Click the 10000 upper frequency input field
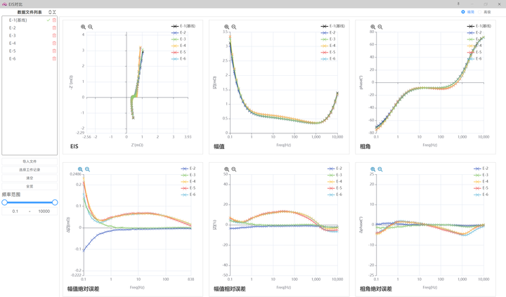506x297 pixels. point(44,211)
